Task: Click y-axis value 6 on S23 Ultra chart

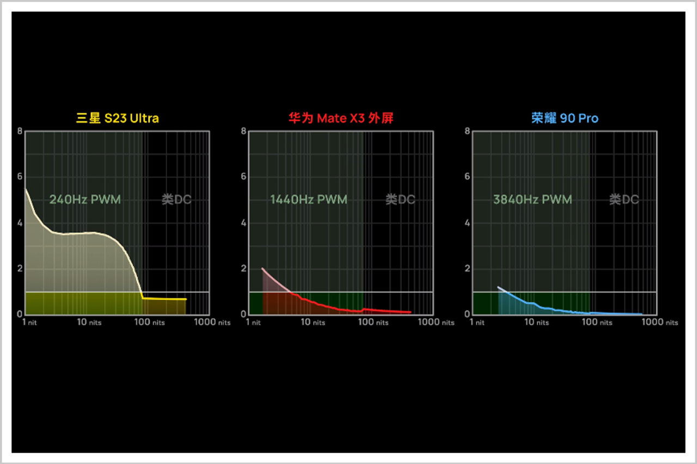Action: [x=20, y=177]
